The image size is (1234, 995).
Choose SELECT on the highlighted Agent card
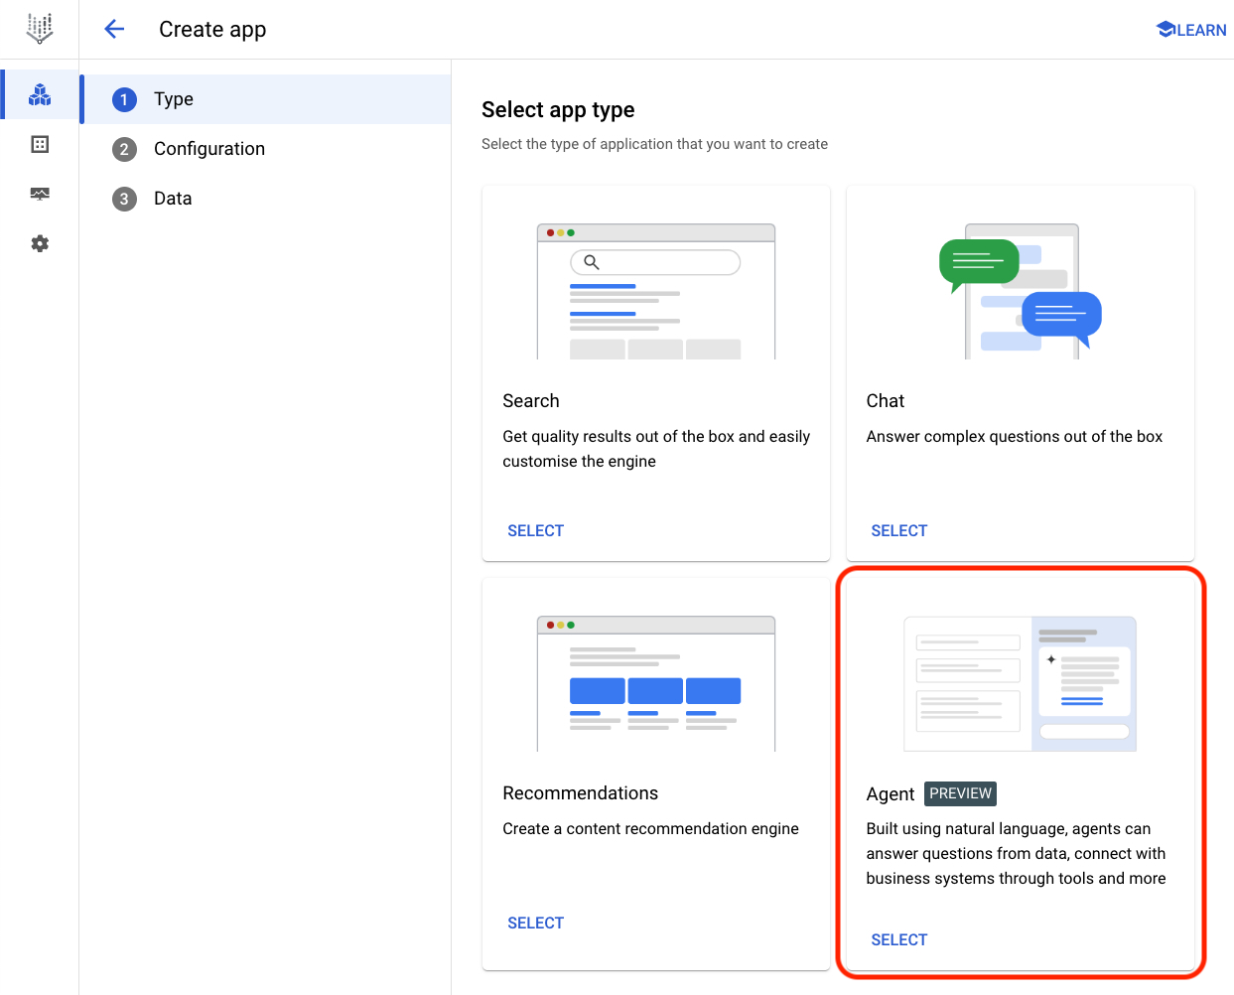pos(898,939)
